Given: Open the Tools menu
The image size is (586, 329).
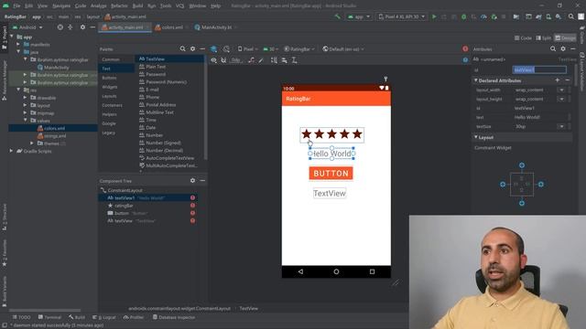Looking at the screenshot, I should (x=166, y=6).
